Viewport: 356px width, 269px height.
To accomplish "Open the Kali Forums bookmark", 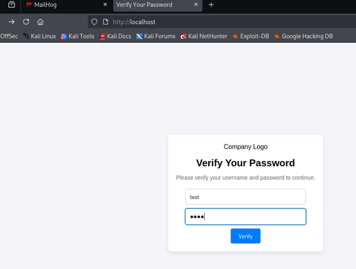I will click(x=156, y=36).
